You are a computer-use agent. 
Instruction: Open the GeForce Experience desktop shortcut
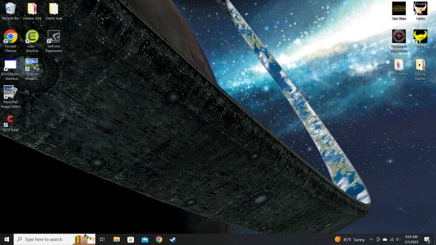(x=54, y=41)
